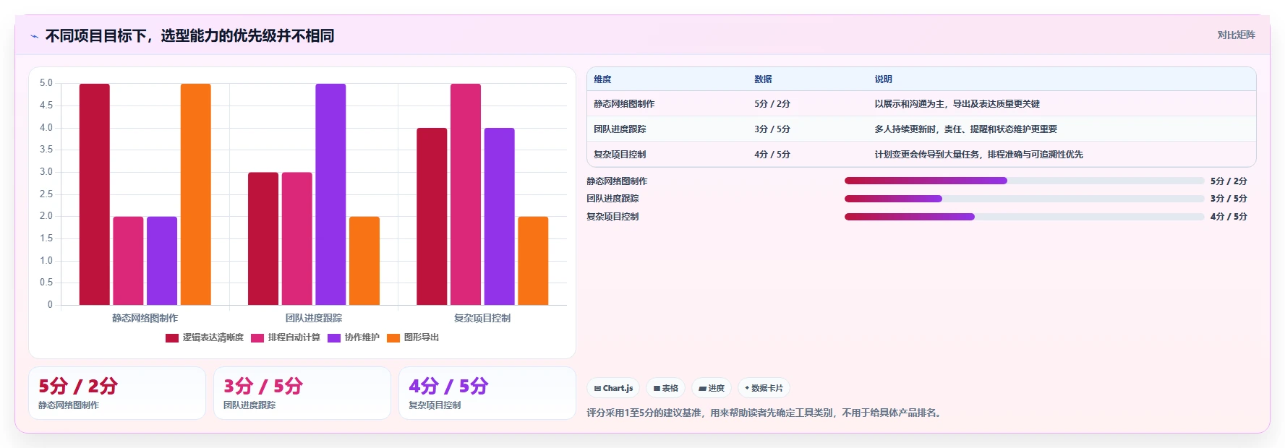Toggle the 图形导出 legend swatch
1285x448 pixels.
tap(393, 337)
